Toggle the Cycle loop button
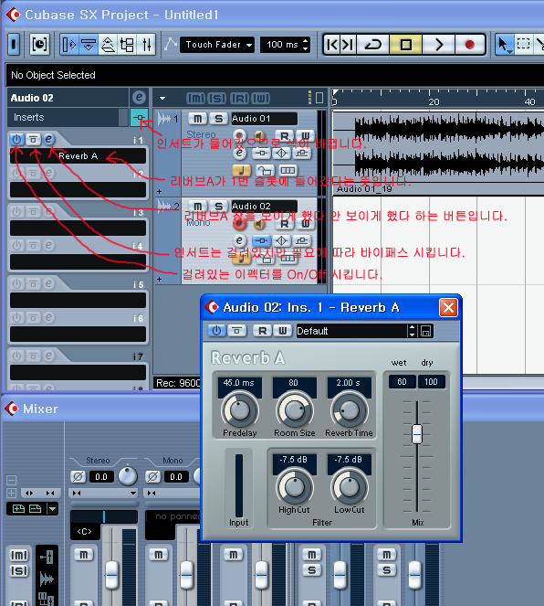 point(372,45)
